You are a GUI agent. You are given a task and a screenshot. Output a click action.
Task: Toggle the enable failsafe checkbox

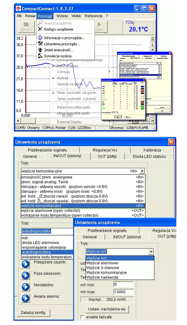pyautogui.click(x=82, y=317)
